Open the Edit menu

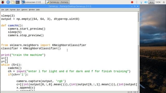7,10
